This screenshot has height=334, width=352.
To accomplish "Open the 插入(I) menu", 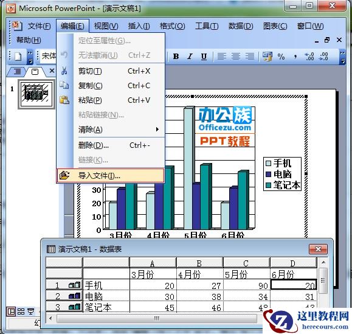I will (139, 26).
